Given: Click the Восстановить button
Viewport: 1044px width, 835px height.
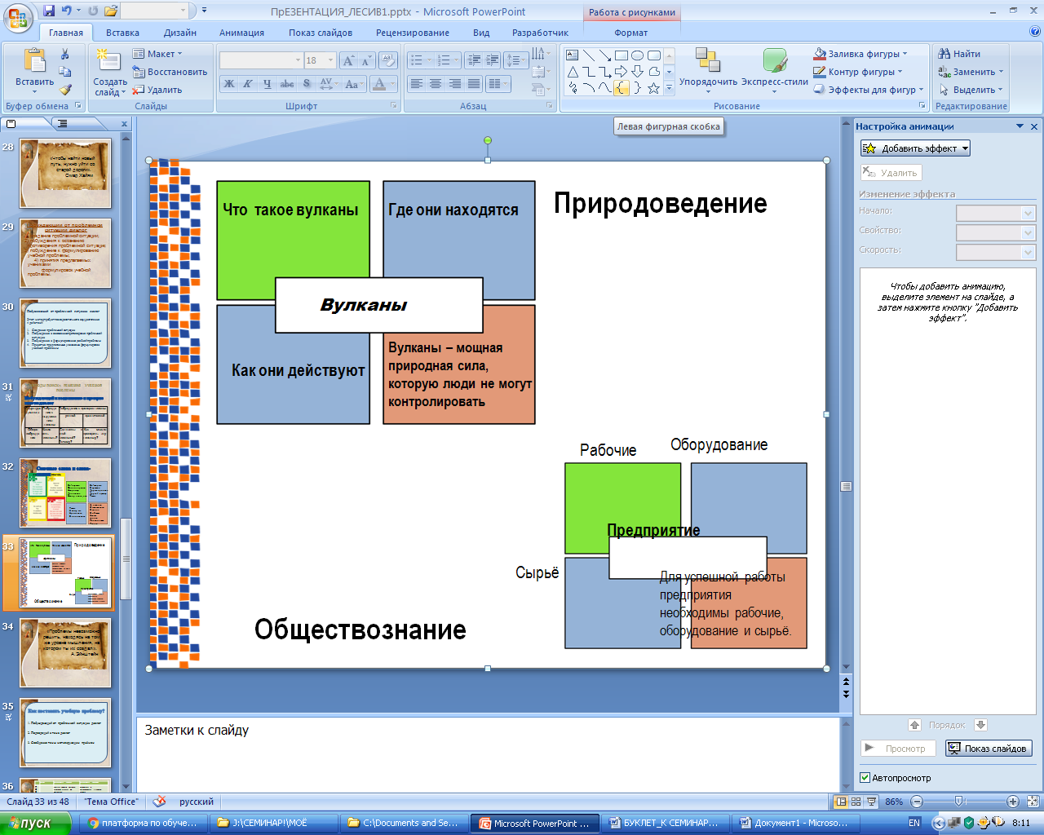Looking at the screenshot, I should tap(170, 72).
